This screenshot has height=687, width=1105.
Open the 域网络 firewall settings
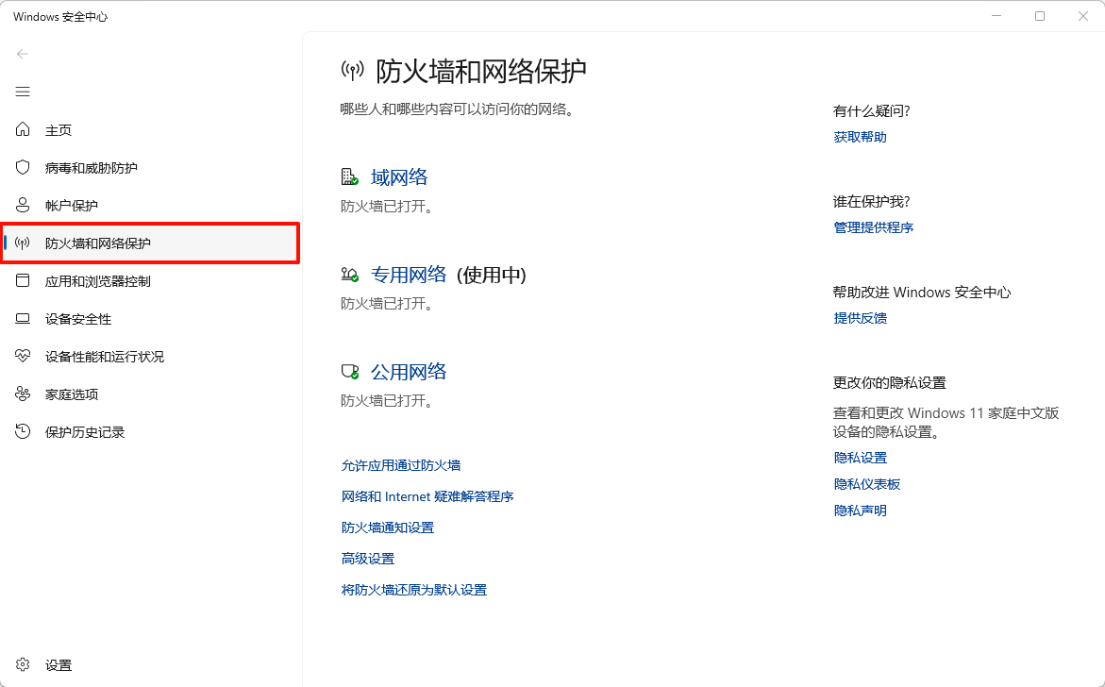tap(399, 176)
